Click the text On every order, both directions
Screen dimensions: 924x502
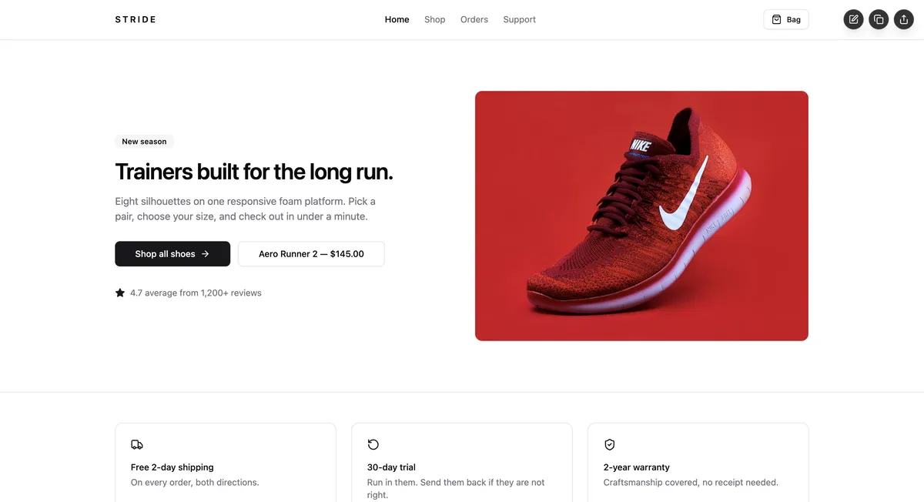coord(195,483)
